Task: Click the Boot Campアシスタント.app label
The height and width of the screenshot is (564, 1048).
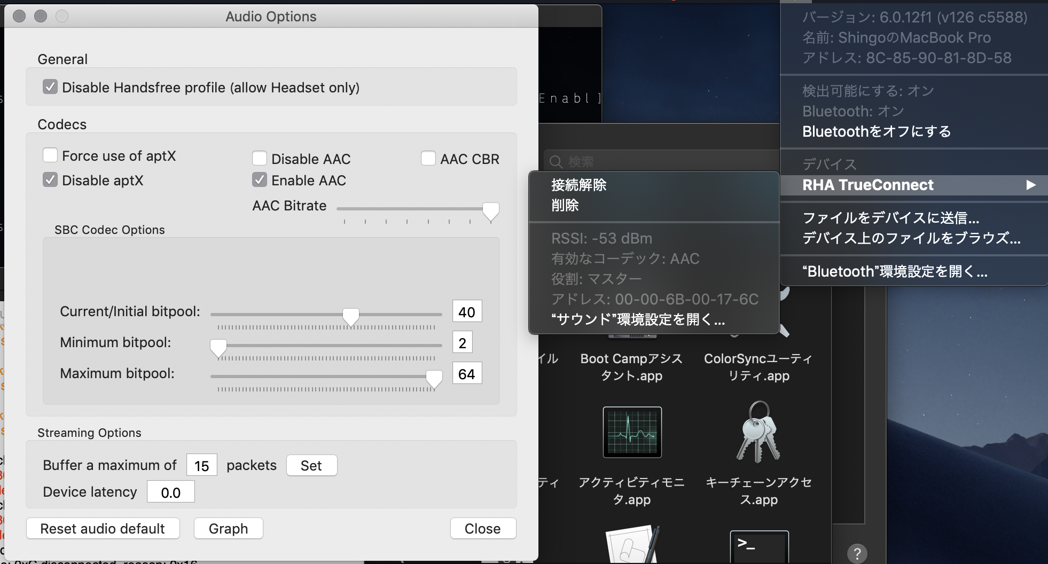Action: tap(632, 367)
